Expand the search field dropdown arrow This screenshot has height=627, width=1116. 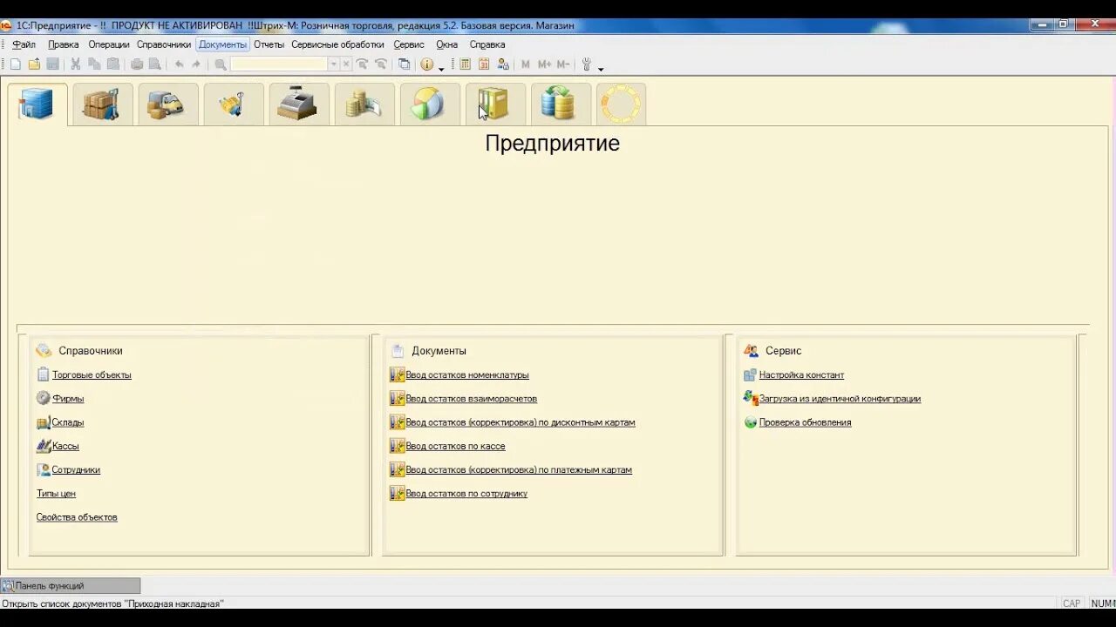pyautogui.click(x=333, y=64)
